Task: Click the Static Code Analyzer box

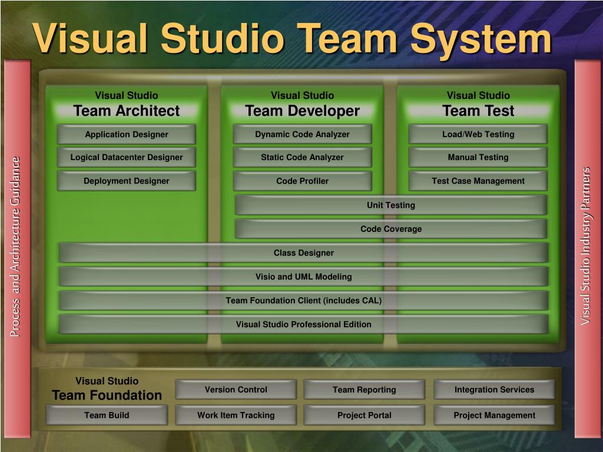Action: click(302, 157)
